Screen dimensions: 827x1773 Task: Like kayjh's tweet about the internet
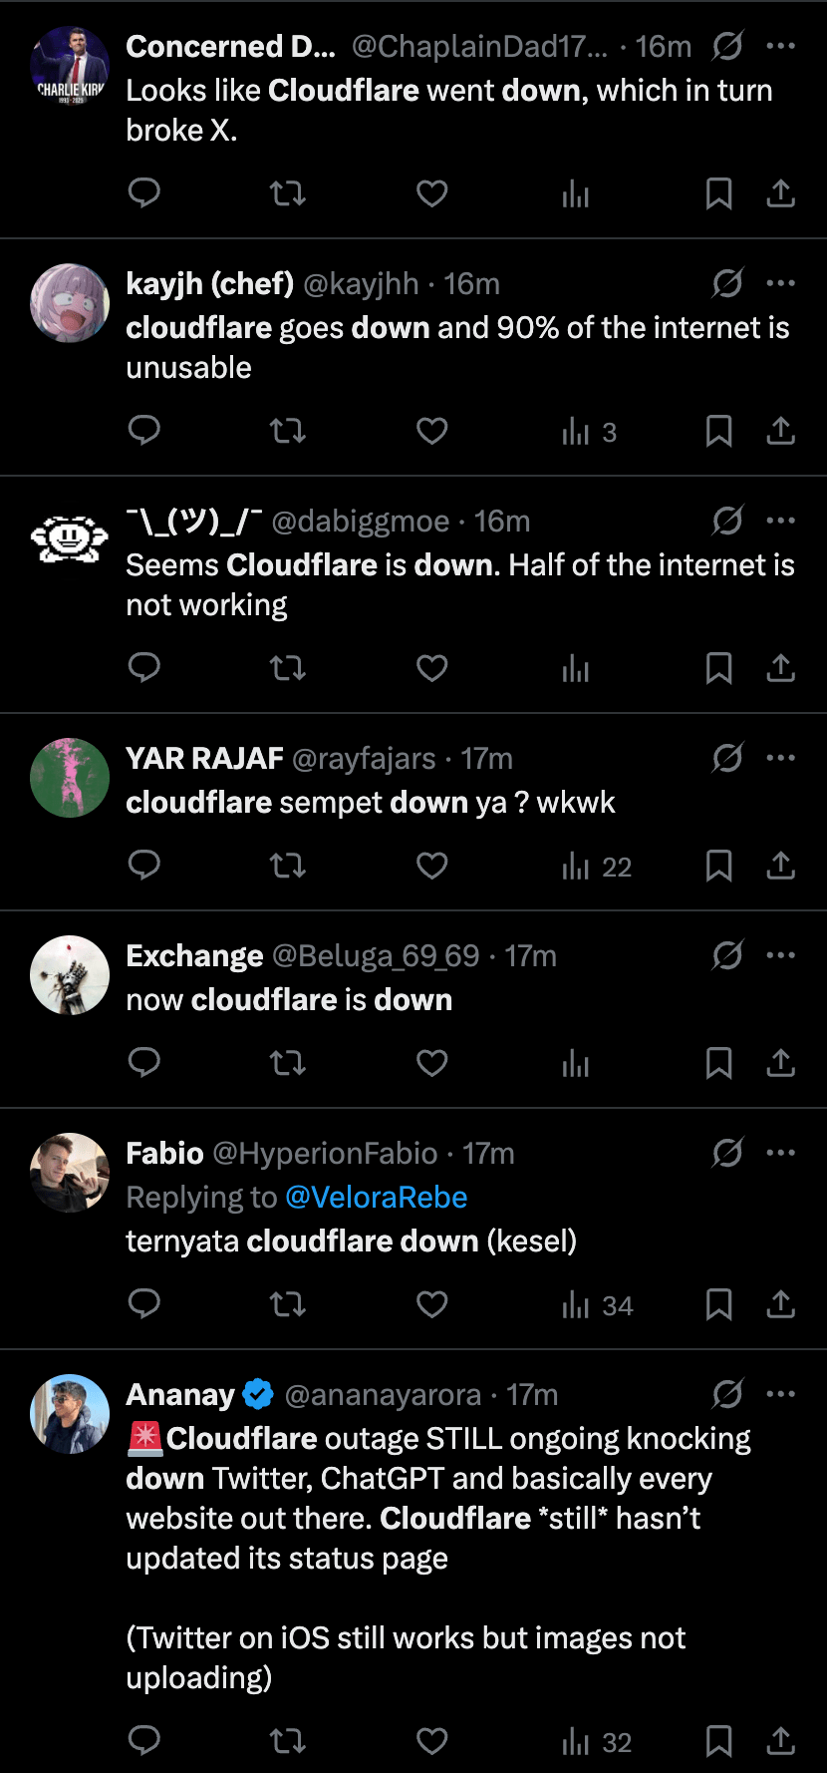click(431, 430)
